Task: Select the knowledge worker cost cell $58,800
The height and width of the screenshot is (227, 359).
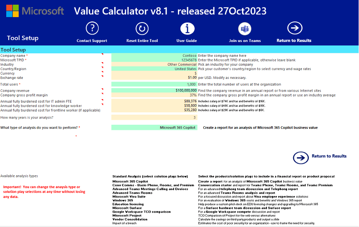Action: tap(154, 106)
